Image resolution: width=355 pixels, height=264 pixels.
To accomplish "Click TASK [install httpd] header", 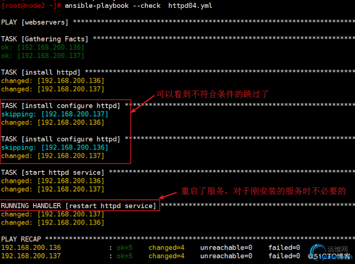I will 41,72.
